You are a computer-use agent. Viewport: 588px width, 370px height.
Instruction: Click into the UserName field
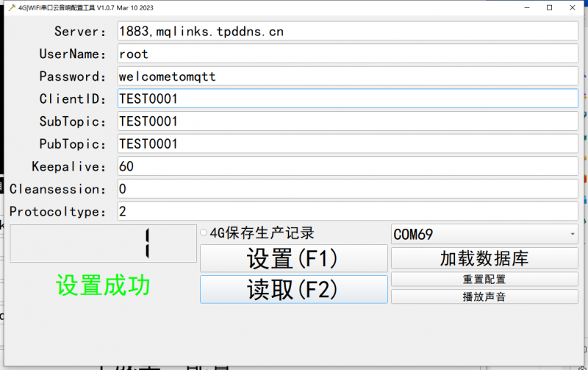(x=345, y=54)
